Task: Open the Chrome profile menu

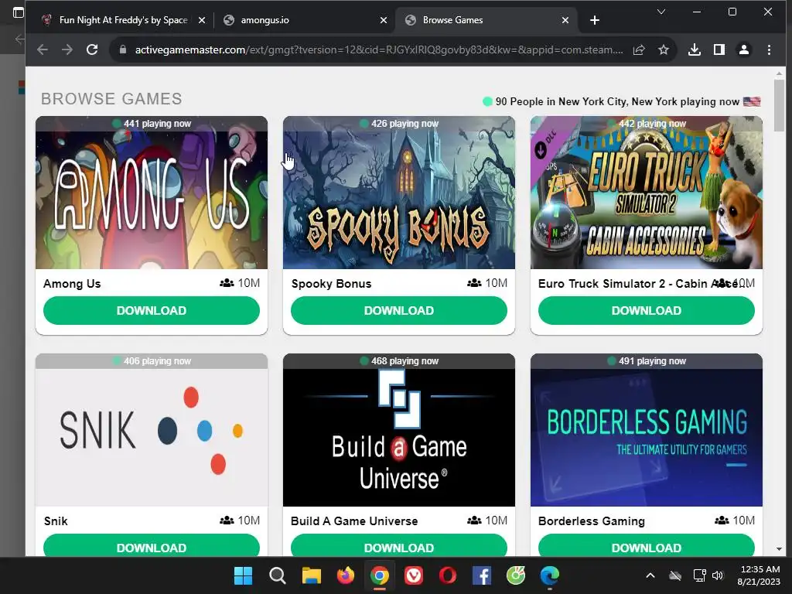Action: (744, 49)
